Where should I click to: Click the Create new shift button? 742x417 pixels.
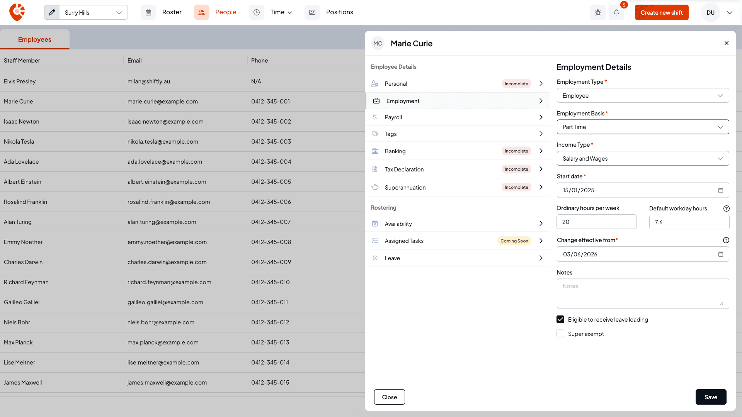pos(662,12)
